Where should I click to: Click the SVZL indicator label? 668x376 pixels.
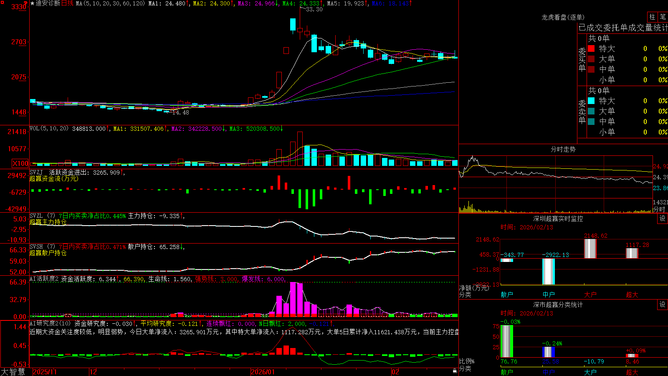click(36, 216)
